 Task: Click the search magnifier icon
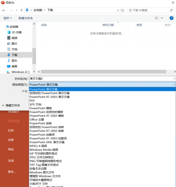171,10
